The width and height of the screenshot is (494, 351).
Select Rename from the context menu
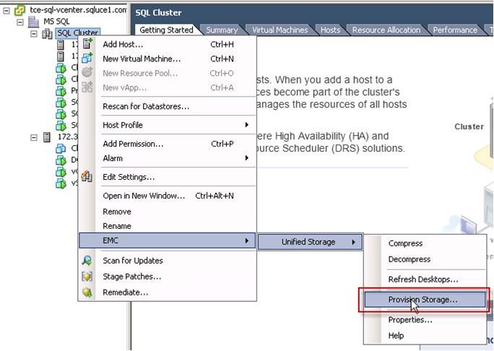coord(168,225)
